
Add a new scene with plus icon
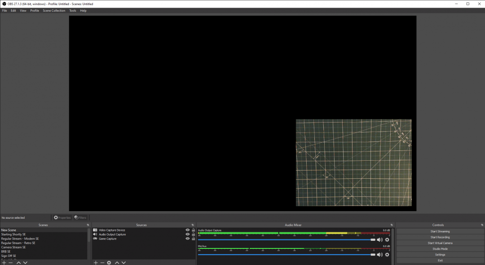4,263
